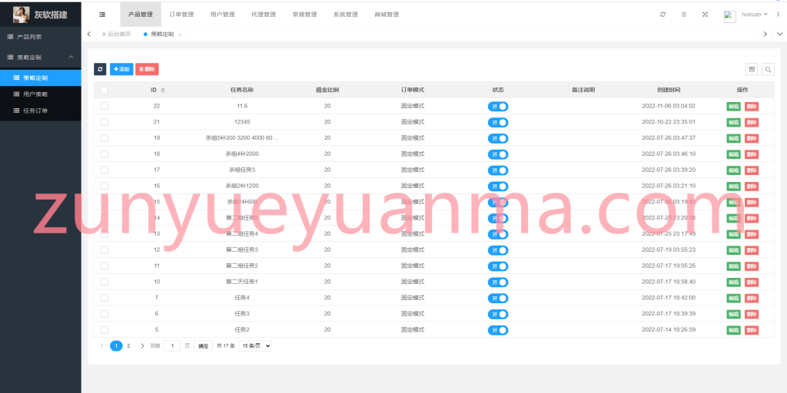Open the huiruan user dropdown
The image size is (787, 393).
[x=755, y=15]
